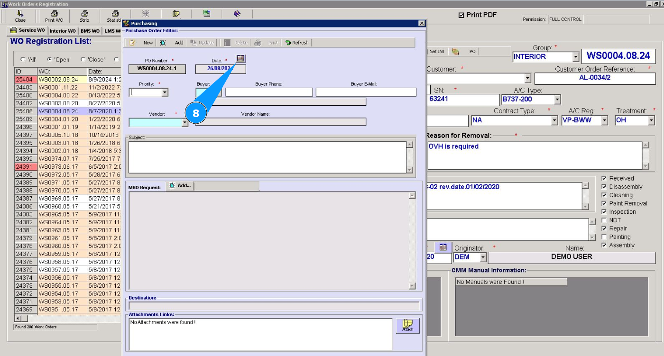Click the purple book toolbar icon
The width and height of the screenshot is (664, 356).
click(237, 13)
